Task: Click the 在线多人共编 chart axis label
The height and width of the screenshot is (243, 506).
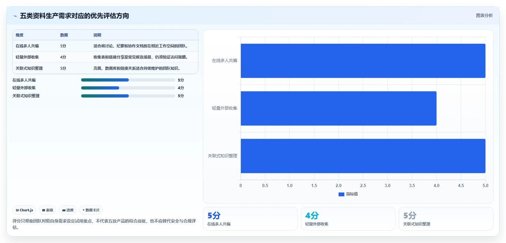Action: tap(225, 60)
